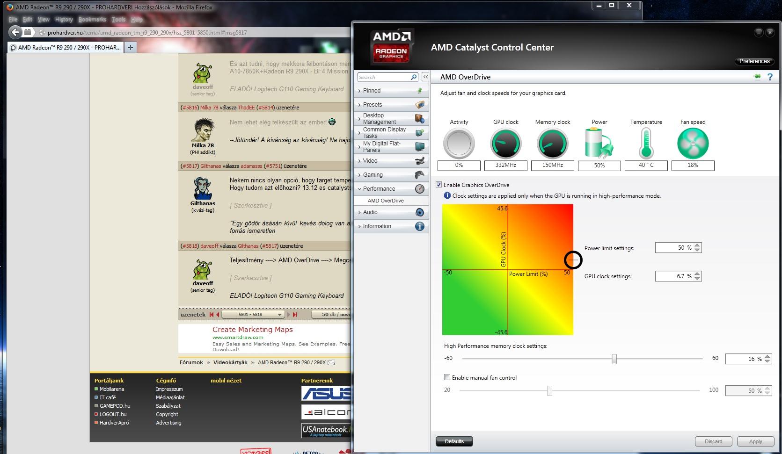
Task: Click the green pin icon in OverDrive header
Action: coord(757,77)
